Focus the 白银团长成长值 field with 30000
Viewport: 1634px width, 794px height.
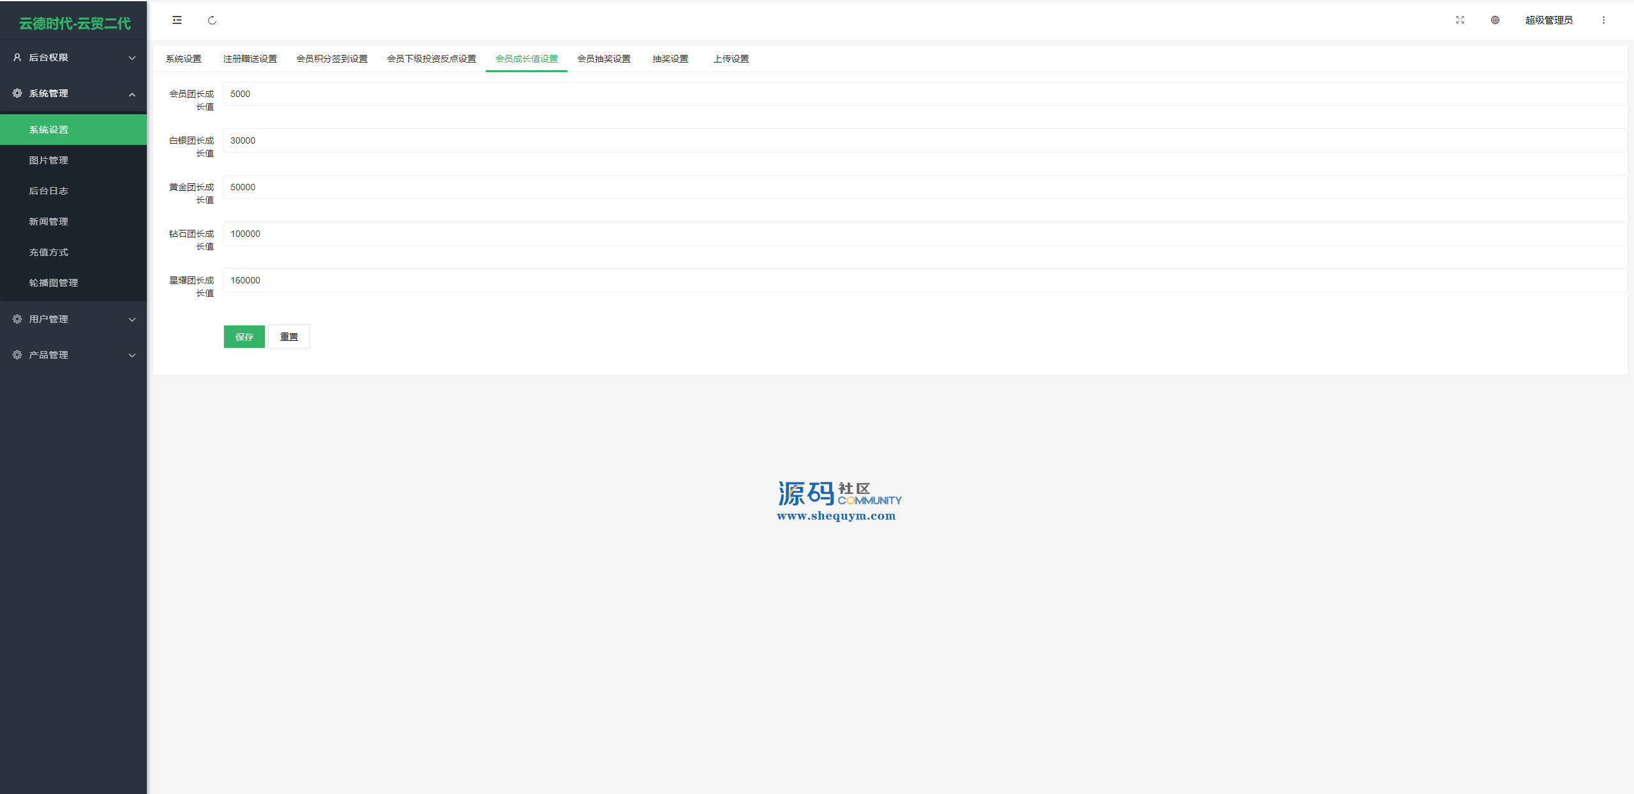925,140
